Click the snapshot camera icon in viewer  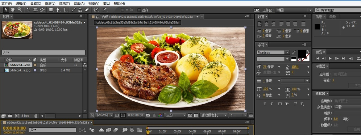(x=148, y=115)
